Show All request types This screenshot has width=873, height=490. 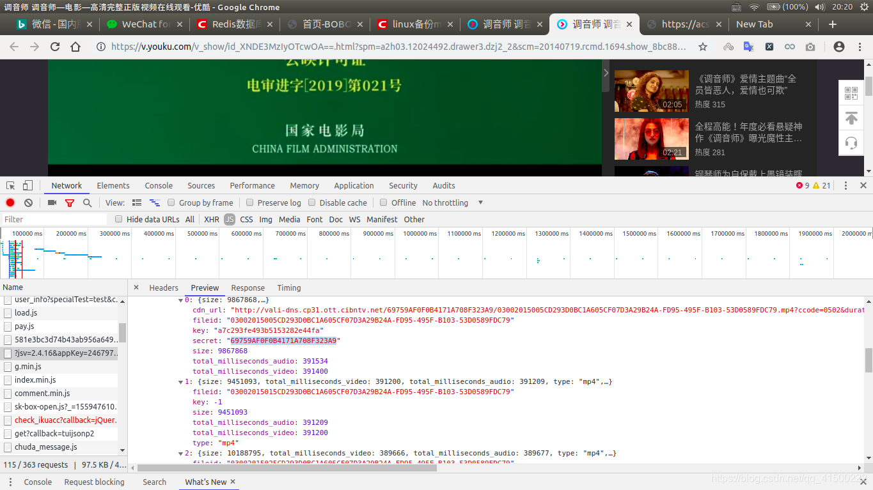click(x=190, y=219)
